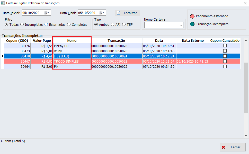Click the current row arrow indicator

[3, 56]
